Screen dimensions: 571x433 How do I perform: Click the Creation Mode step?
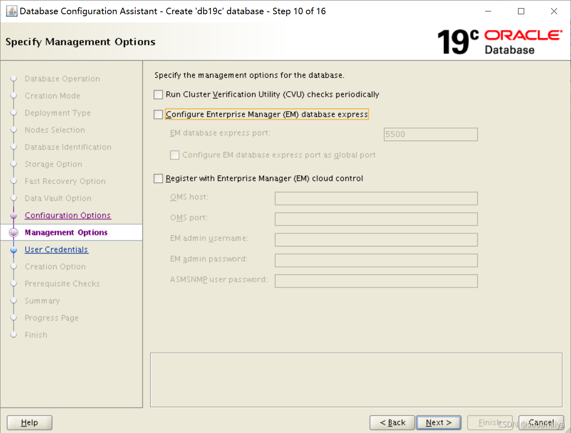(52, 96)
